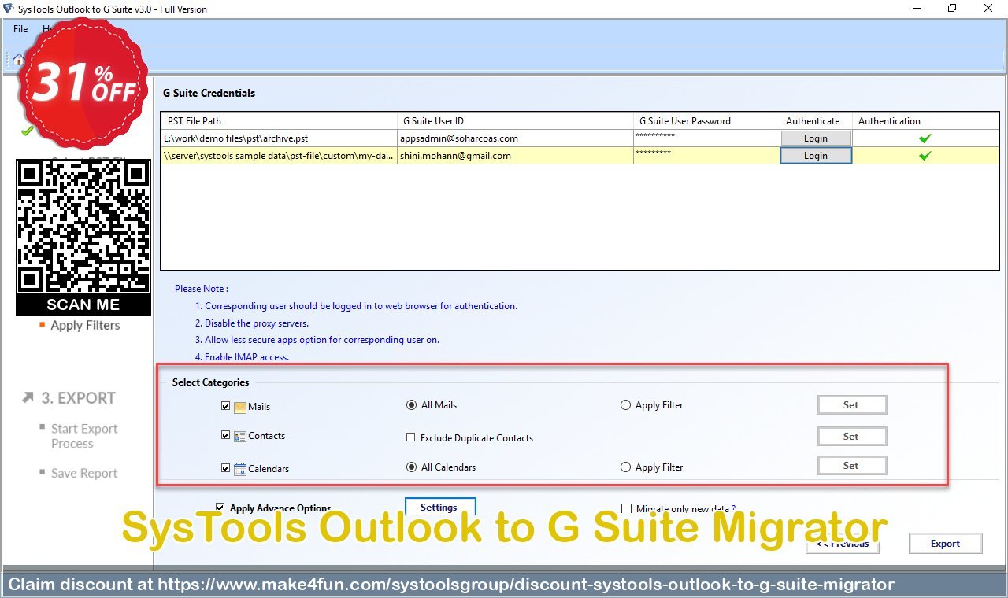
Task: Select Apply Filter for Mails
Action: 625,405
